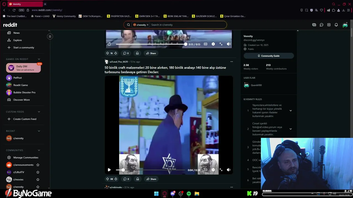Open post options by u/rebirnoks
Viewport: 353px width, 198px height.
(232, 187)
